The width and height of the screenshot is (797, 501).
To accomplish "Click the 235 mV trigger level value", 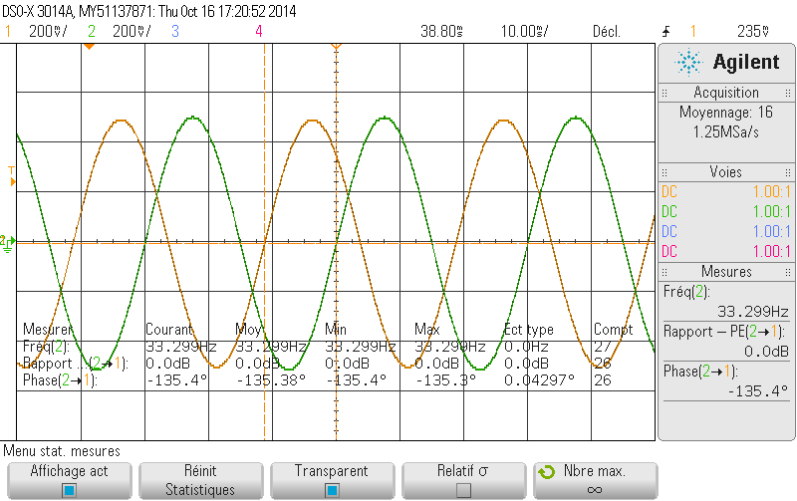I will (749, 31).
